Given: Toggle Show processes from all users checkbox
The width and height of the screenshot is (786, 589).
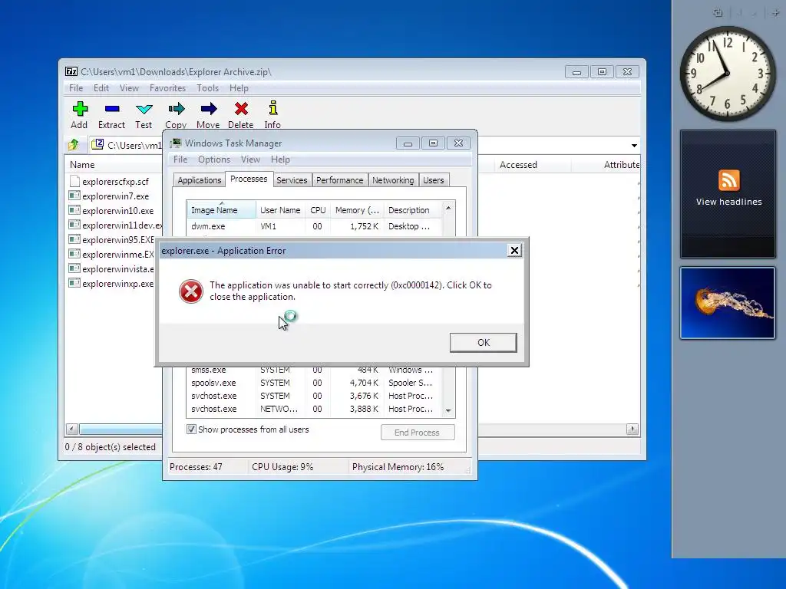Looking at the screenshot, I should pos(191,429).
